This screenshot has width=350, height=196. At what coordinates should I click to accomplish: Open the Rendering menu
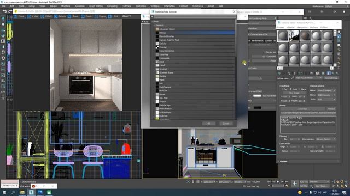[112, 6]
